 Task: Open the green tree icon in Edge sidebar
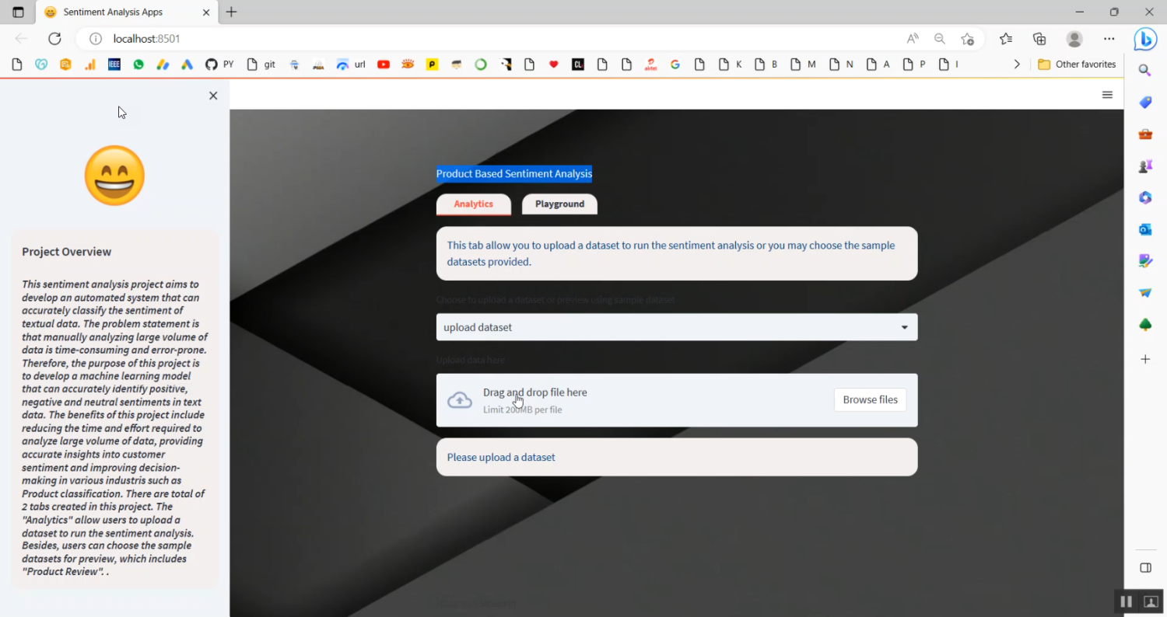(x=1145, y=325)
